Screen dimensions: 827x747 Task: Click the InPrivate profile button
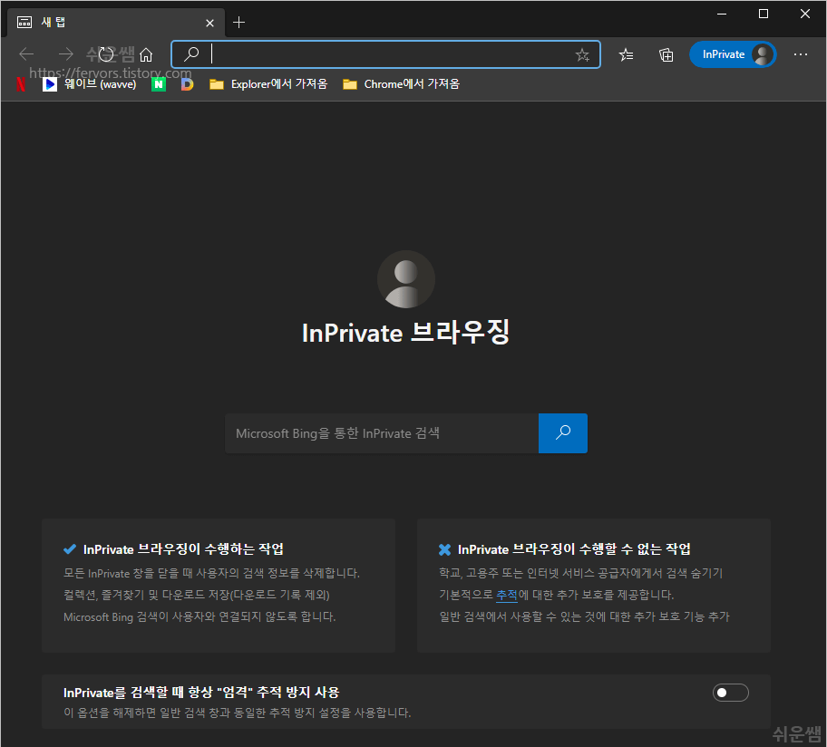tap(733, 54)
